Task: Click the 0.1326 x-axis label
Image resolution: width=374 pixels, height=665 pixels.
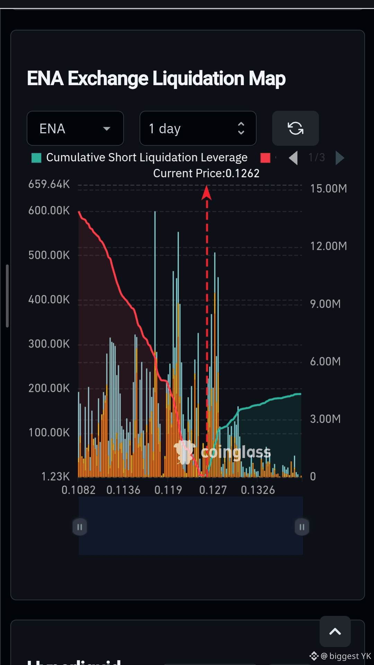Action: click(x=258, y=490)
